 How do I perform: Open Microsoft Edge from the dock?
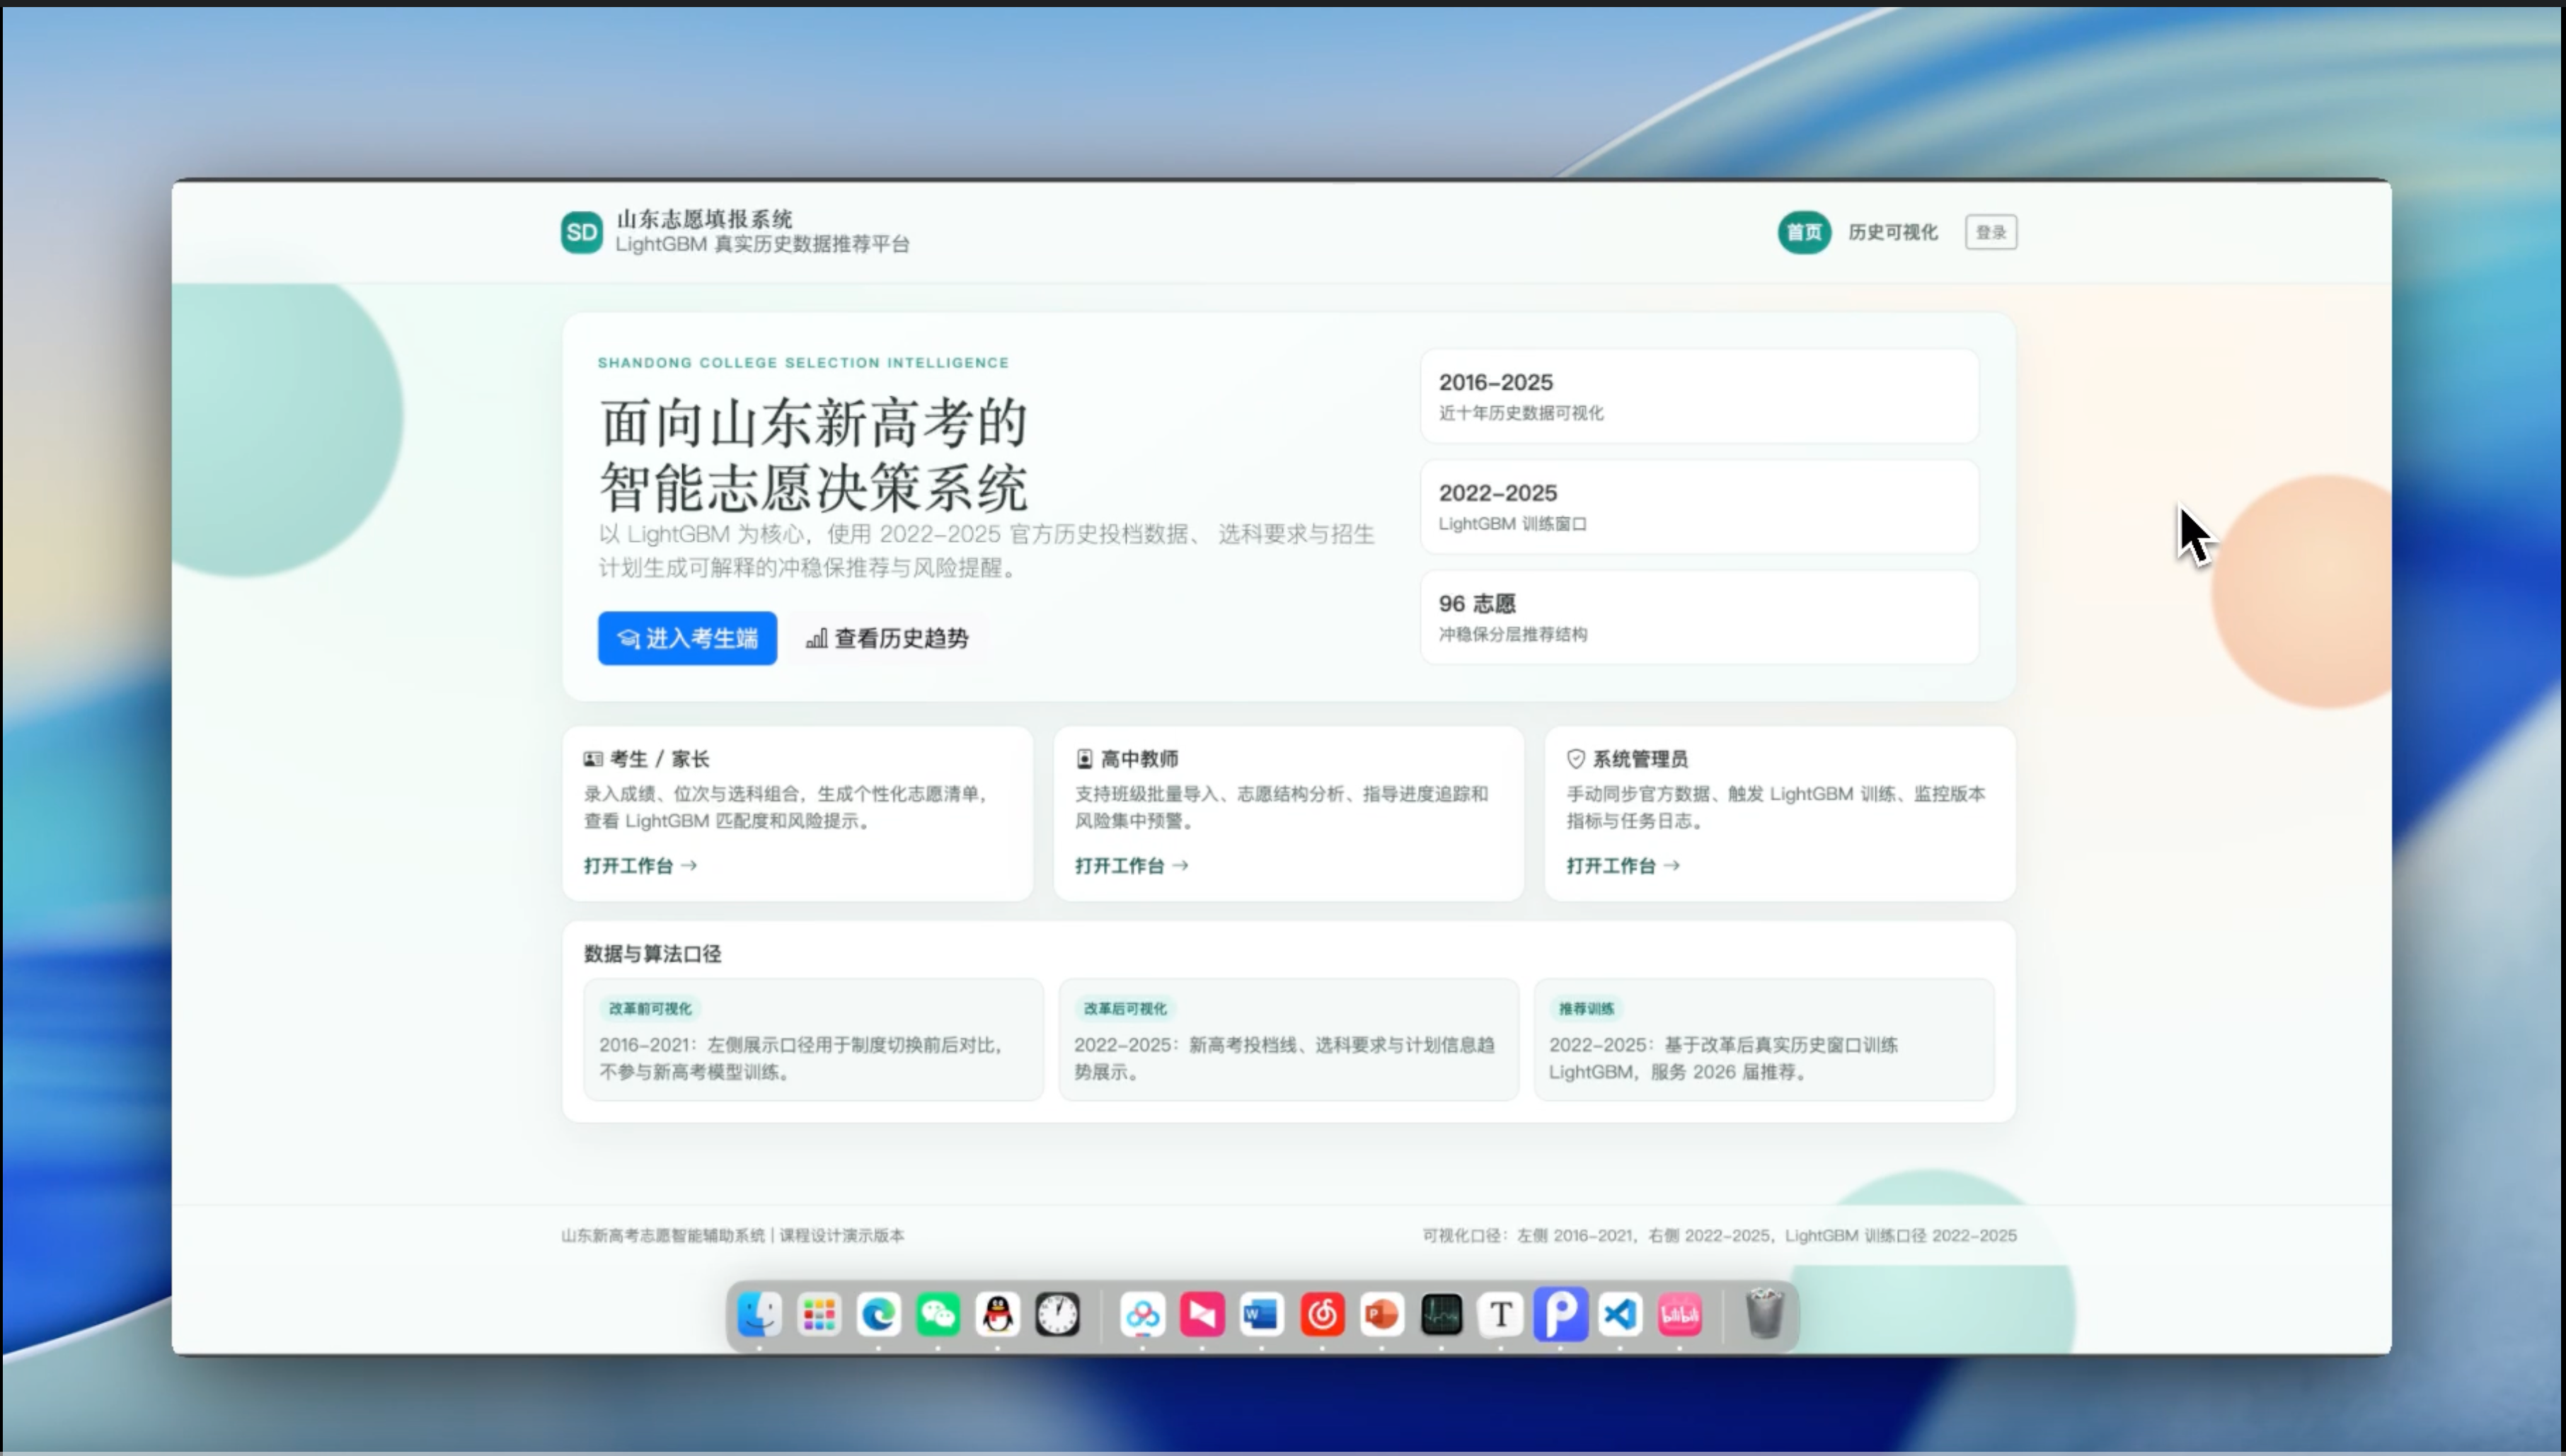[878, 1315]
